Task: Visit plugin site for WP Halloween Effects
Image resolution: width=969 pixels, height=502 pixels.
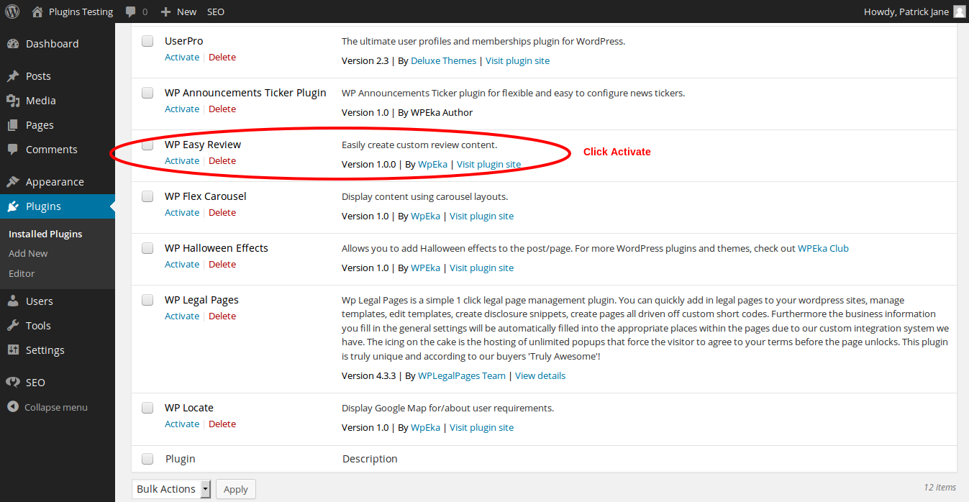Action: pyautogui.click(x=481, y=268)
